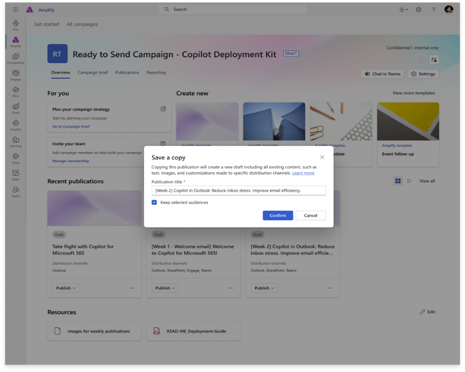Select the Overview tab
Viewport: 465px width, 372px height.
point(61,73)
